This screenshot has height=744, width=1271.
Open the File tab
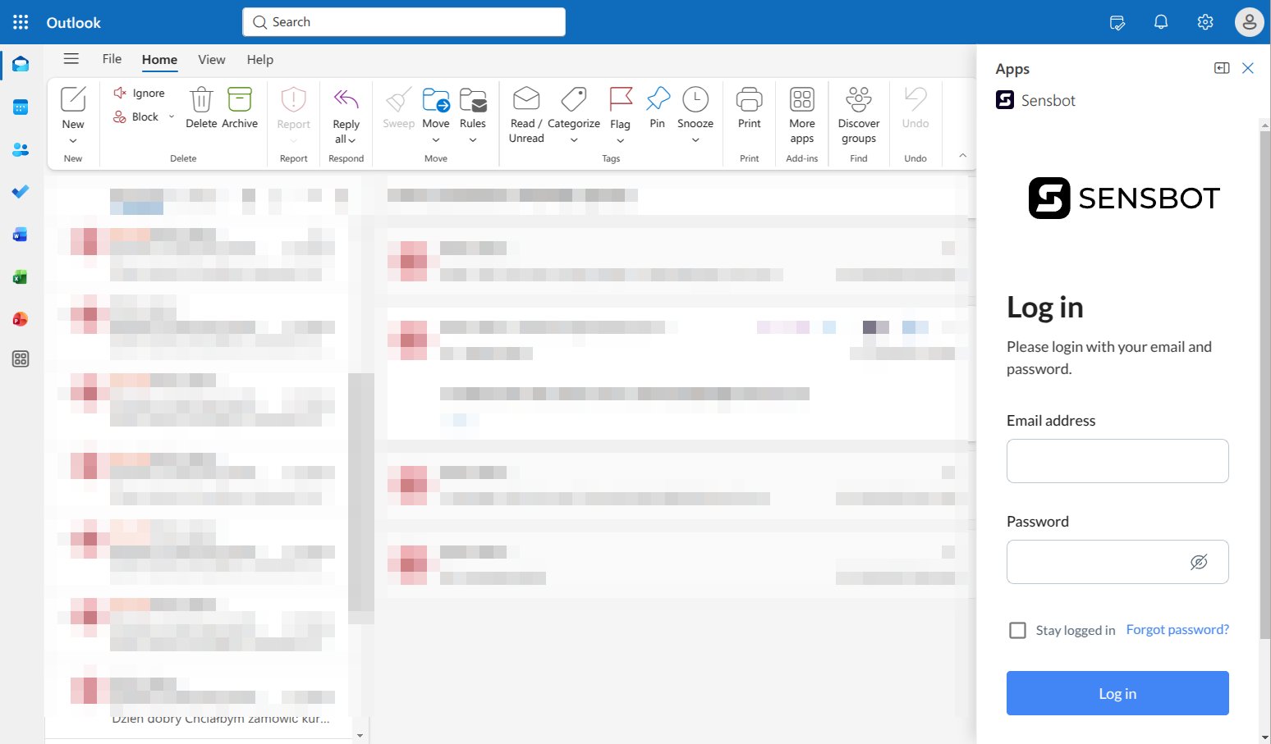click(x=112, y=59)
